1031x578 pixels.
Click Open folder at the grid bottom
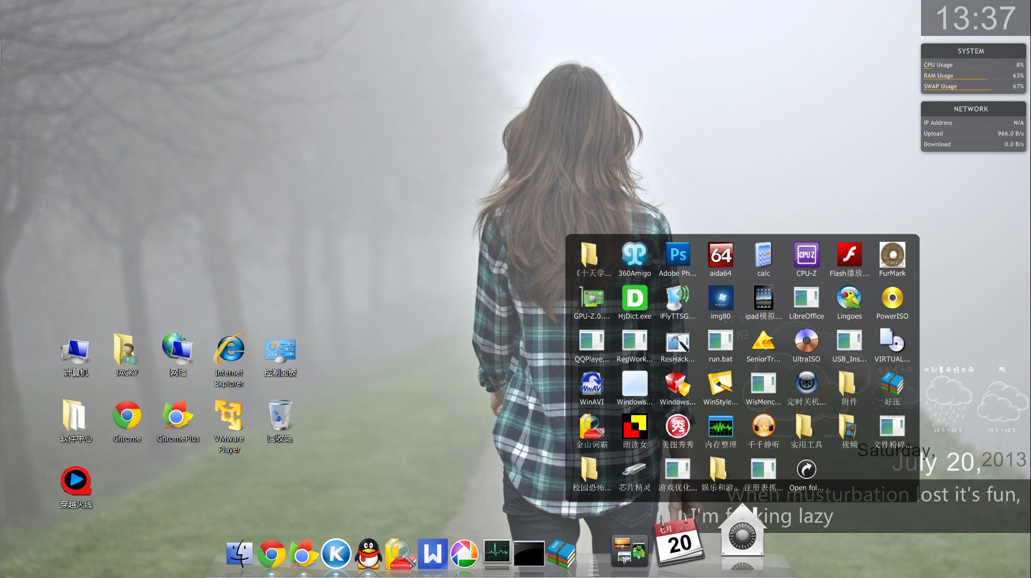point(806,469)
